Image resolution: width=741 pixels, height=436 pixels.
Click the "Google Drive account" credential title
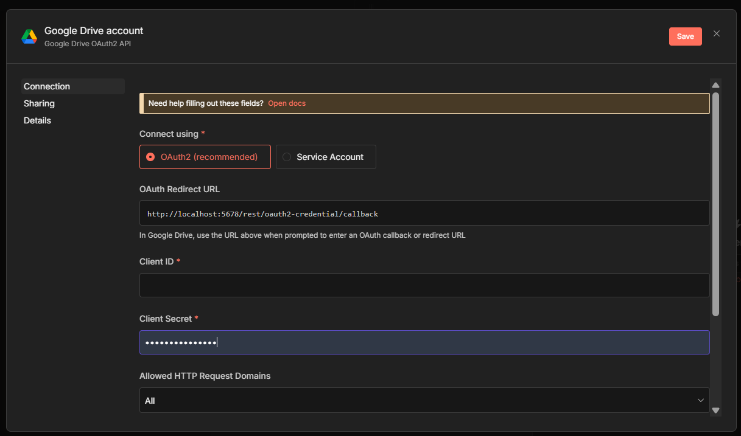(x=94, y=30)
